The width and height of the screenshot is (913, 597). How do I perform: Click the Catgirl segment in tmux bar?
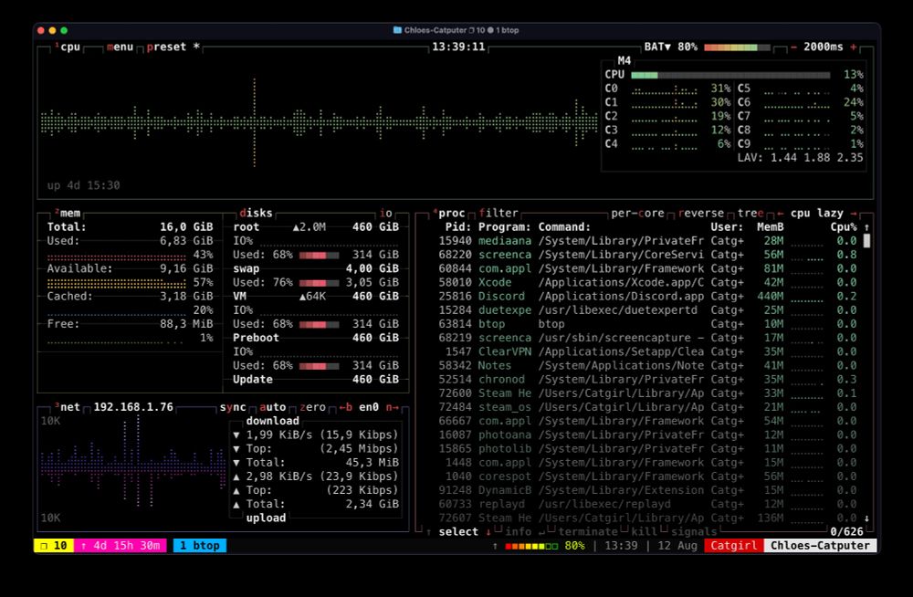tap(734, 546)
